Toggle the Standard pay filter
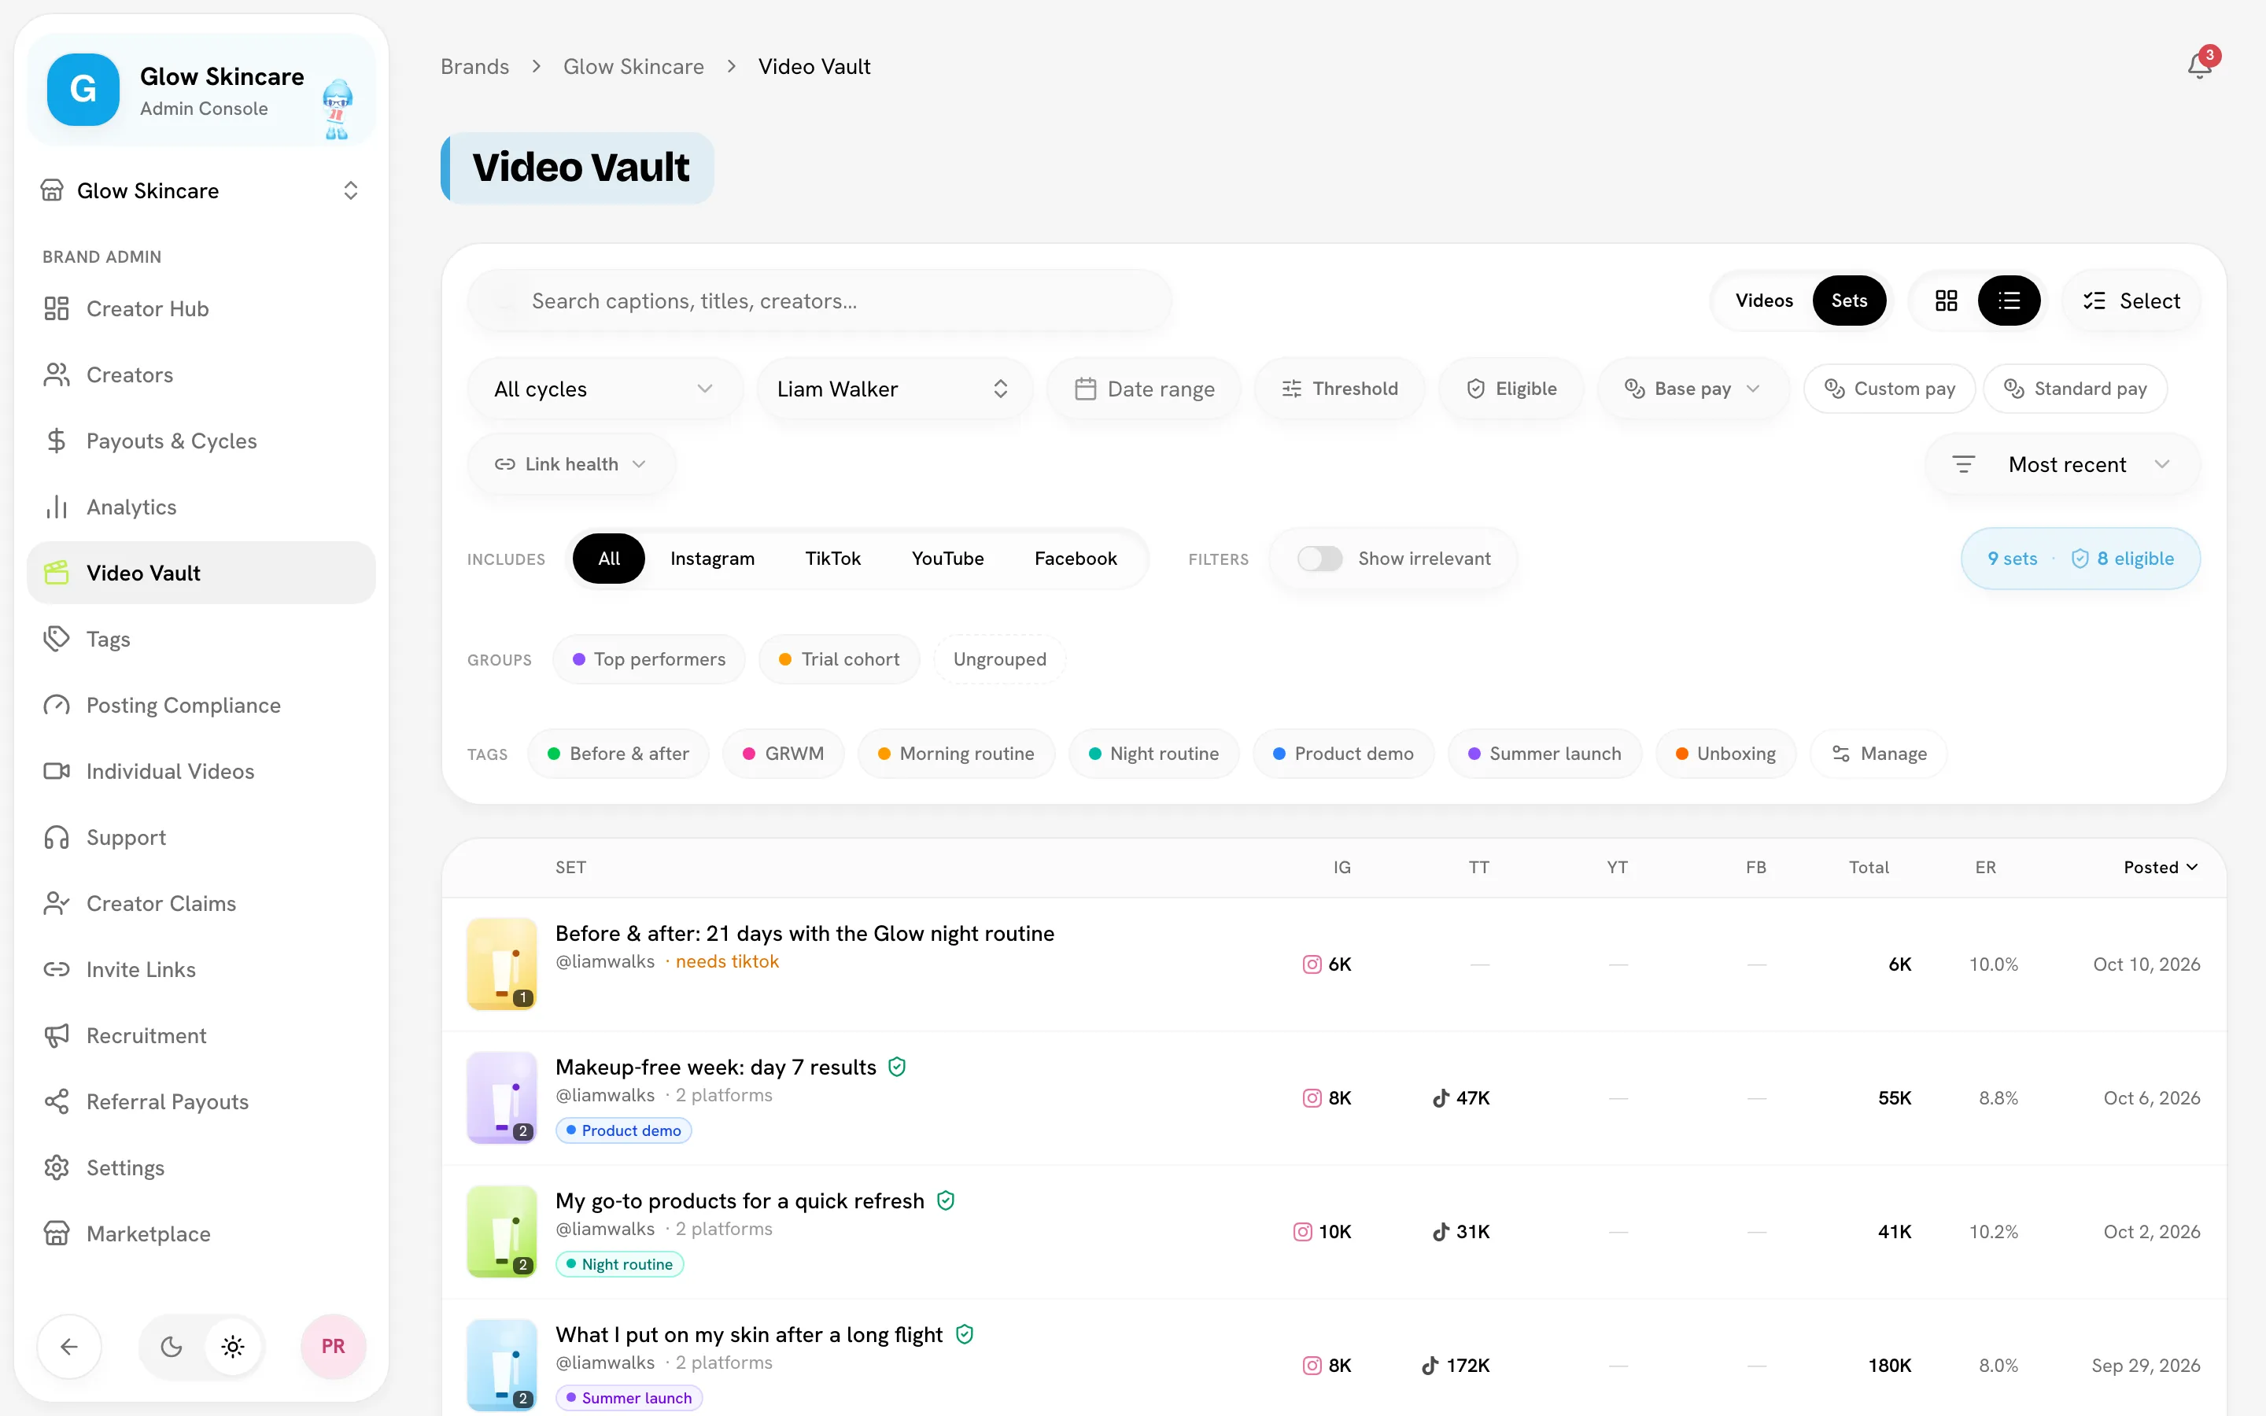The image size is (2266, 1416). pos(2075,389)
